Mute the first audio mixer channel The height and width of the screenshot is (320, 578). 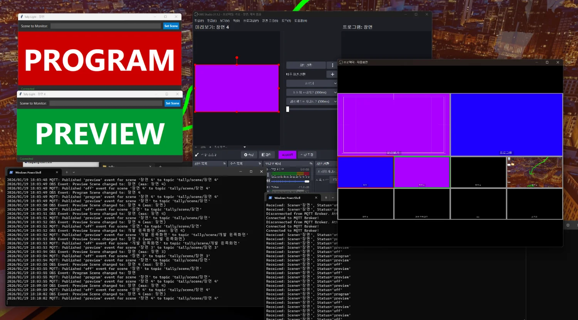pos(268,181)
